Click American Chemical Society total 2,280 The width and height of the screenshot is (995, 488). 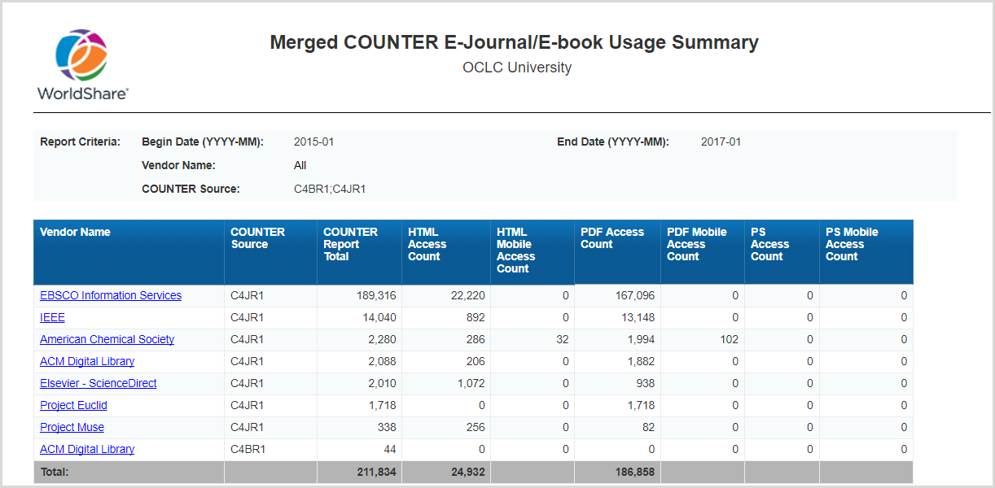click(x=382, y=339)
